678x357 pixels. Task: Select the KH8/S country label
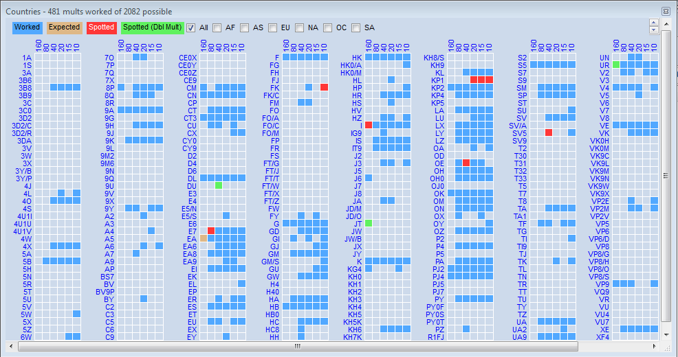pyautogui.click(x=434, y=58)
